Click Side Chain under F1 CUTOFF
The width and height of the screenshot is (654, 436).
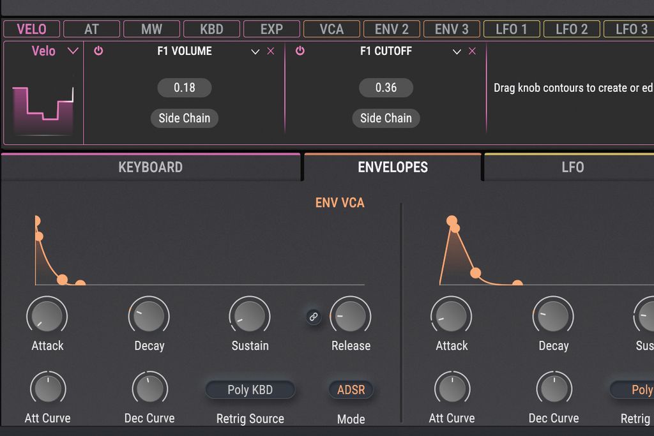pyautogui.click(x=386, y=118)
